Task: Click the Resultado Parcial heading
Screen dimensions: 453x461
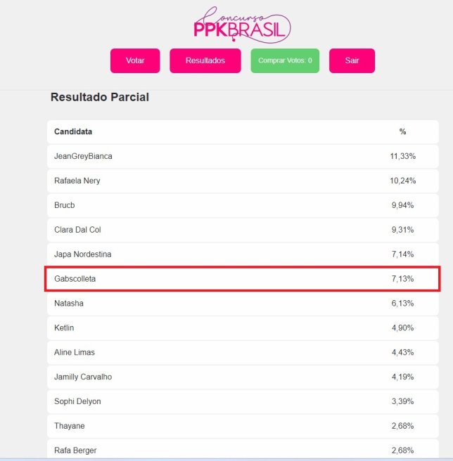Action: tap(100, 97)
